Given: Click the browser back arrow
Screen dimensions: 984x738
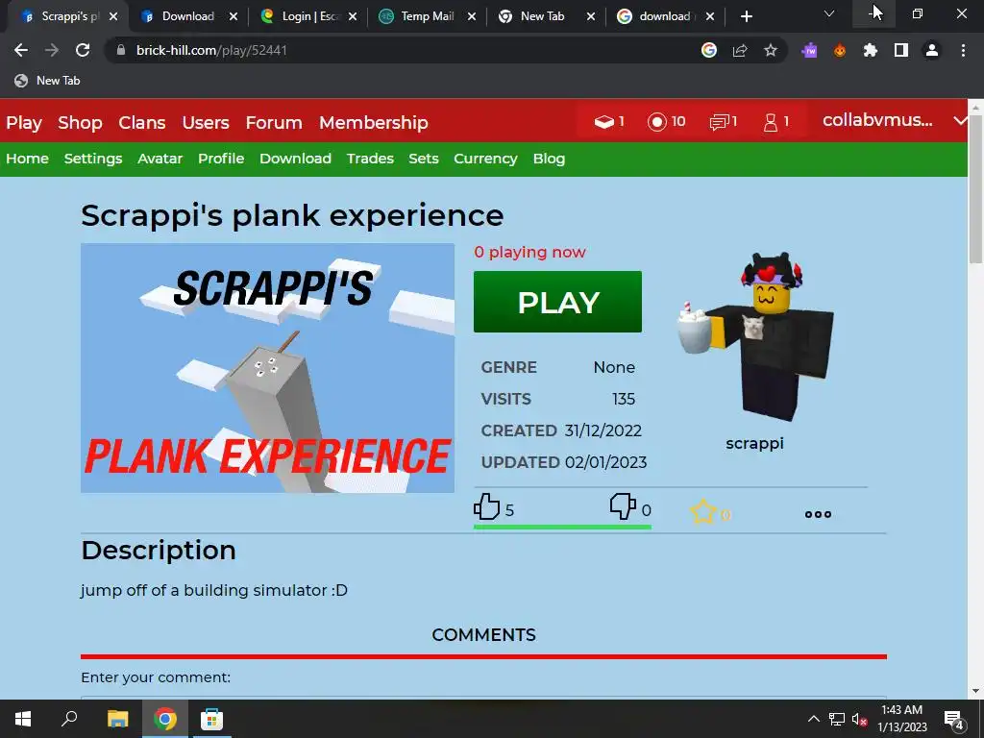Looking at the screenshot, I should click(21, 50).
